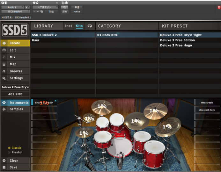Open the Mix page via faders icon
The image size is (221, 172).
point(4,57)
